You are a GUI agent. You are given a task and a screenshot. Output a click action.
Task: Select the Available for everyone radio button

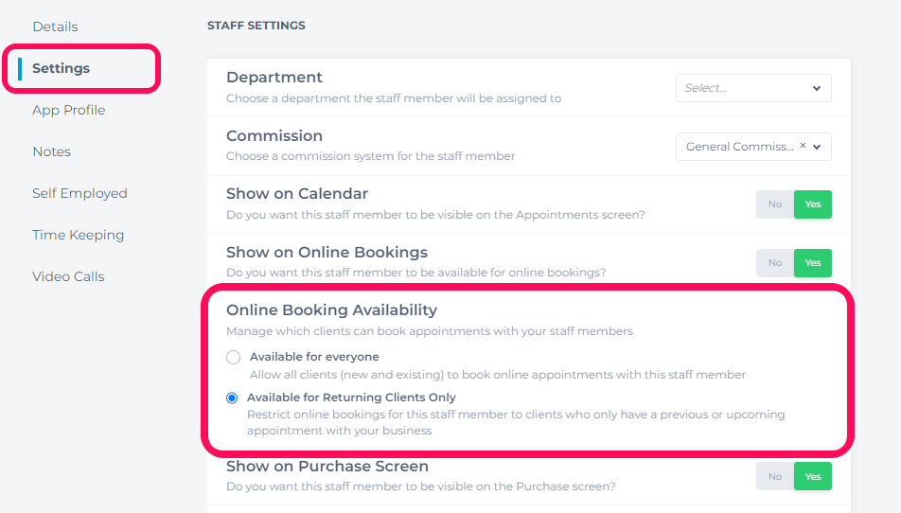233,358
